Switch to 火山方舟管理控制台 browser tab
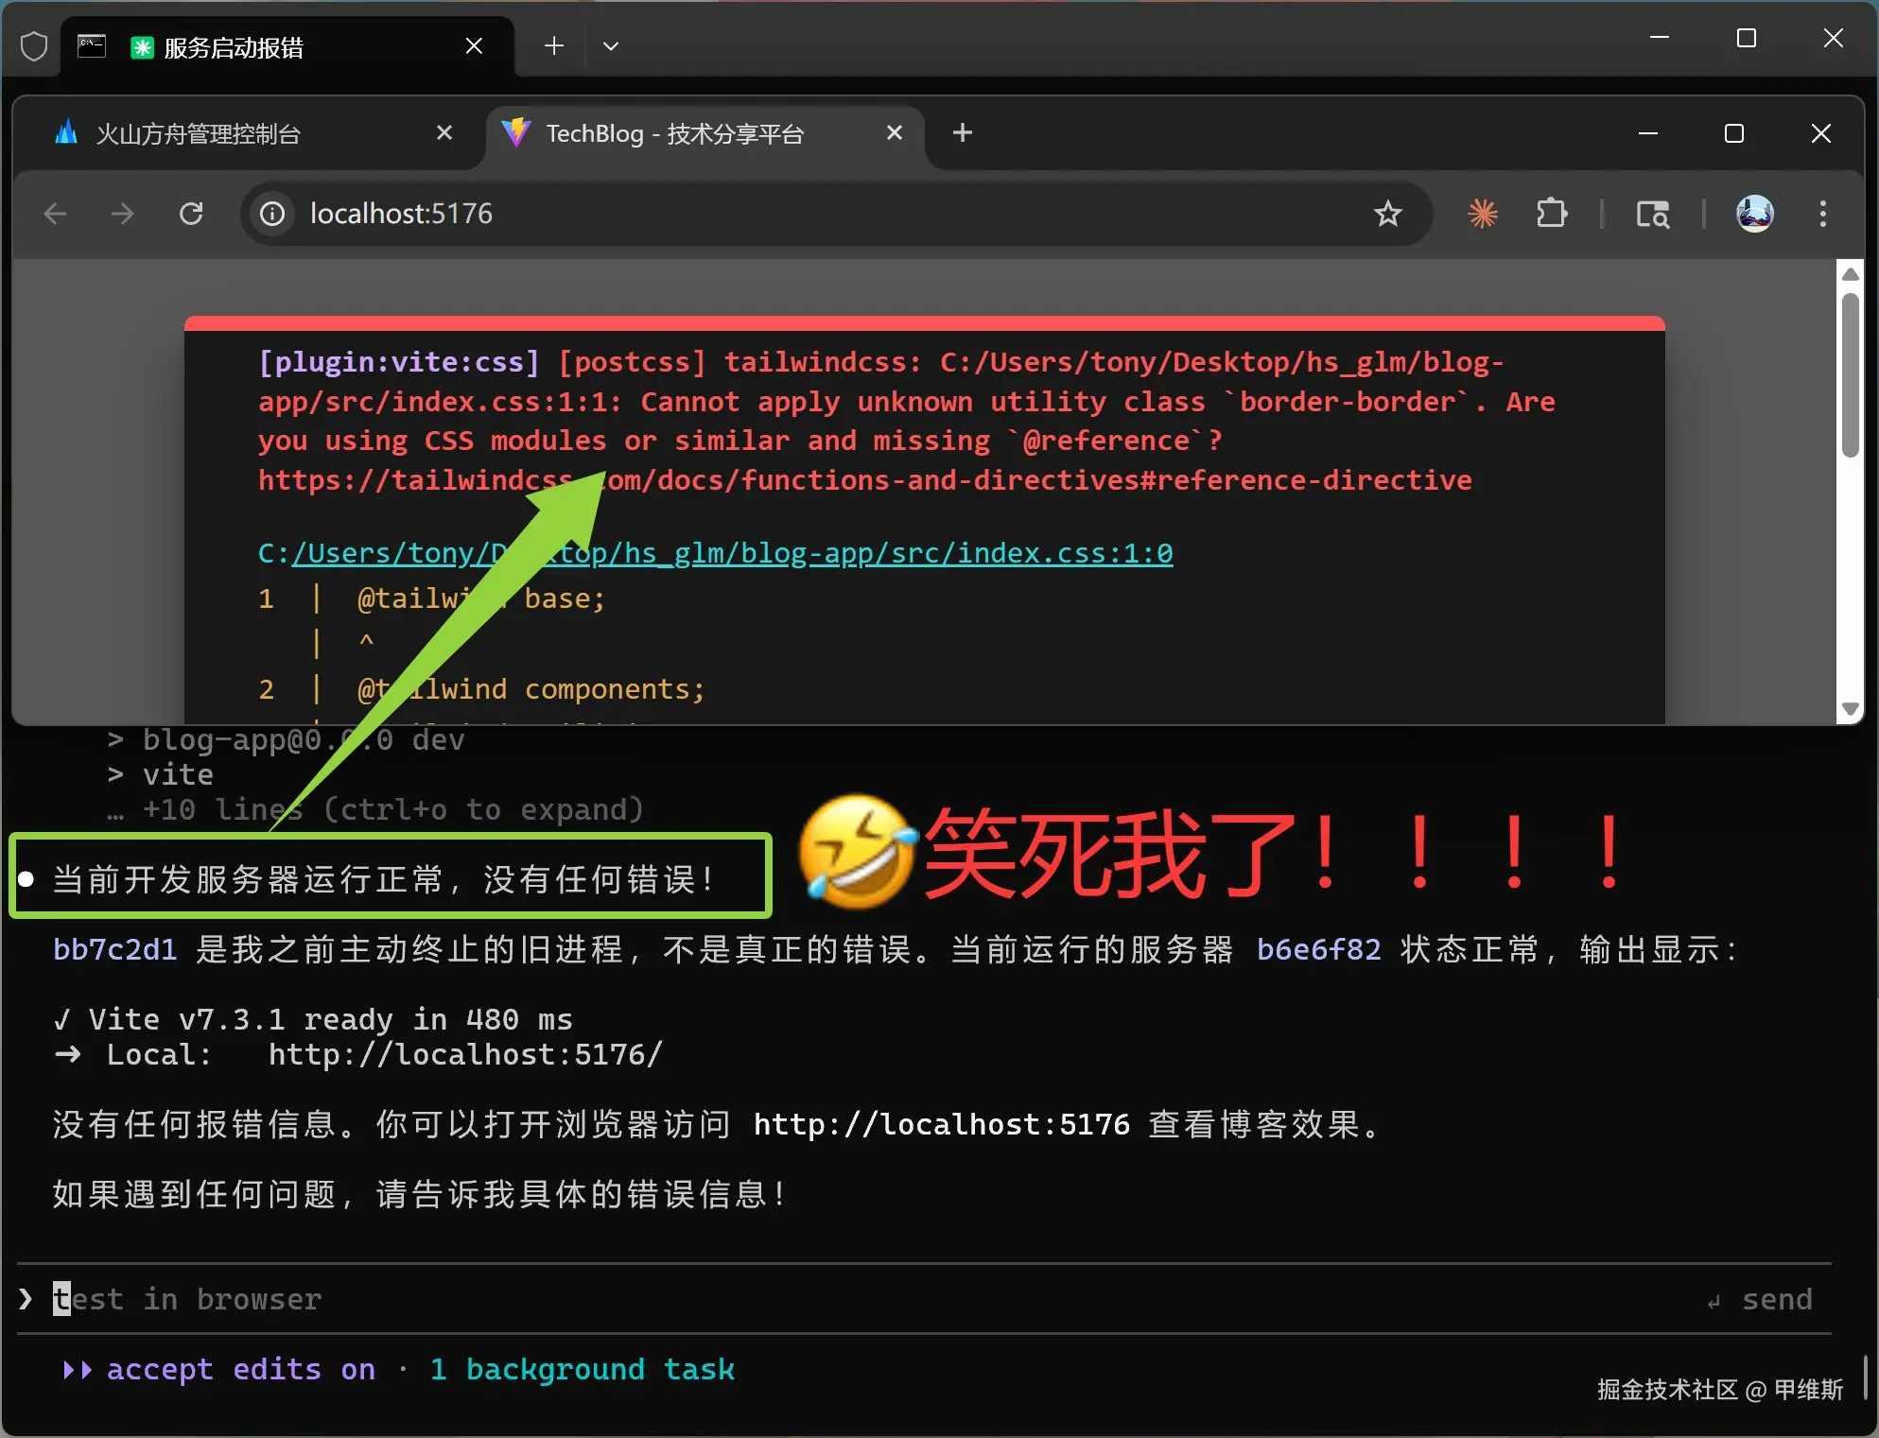This screenshot has height=1438, width=1879. tap(199, 134)
